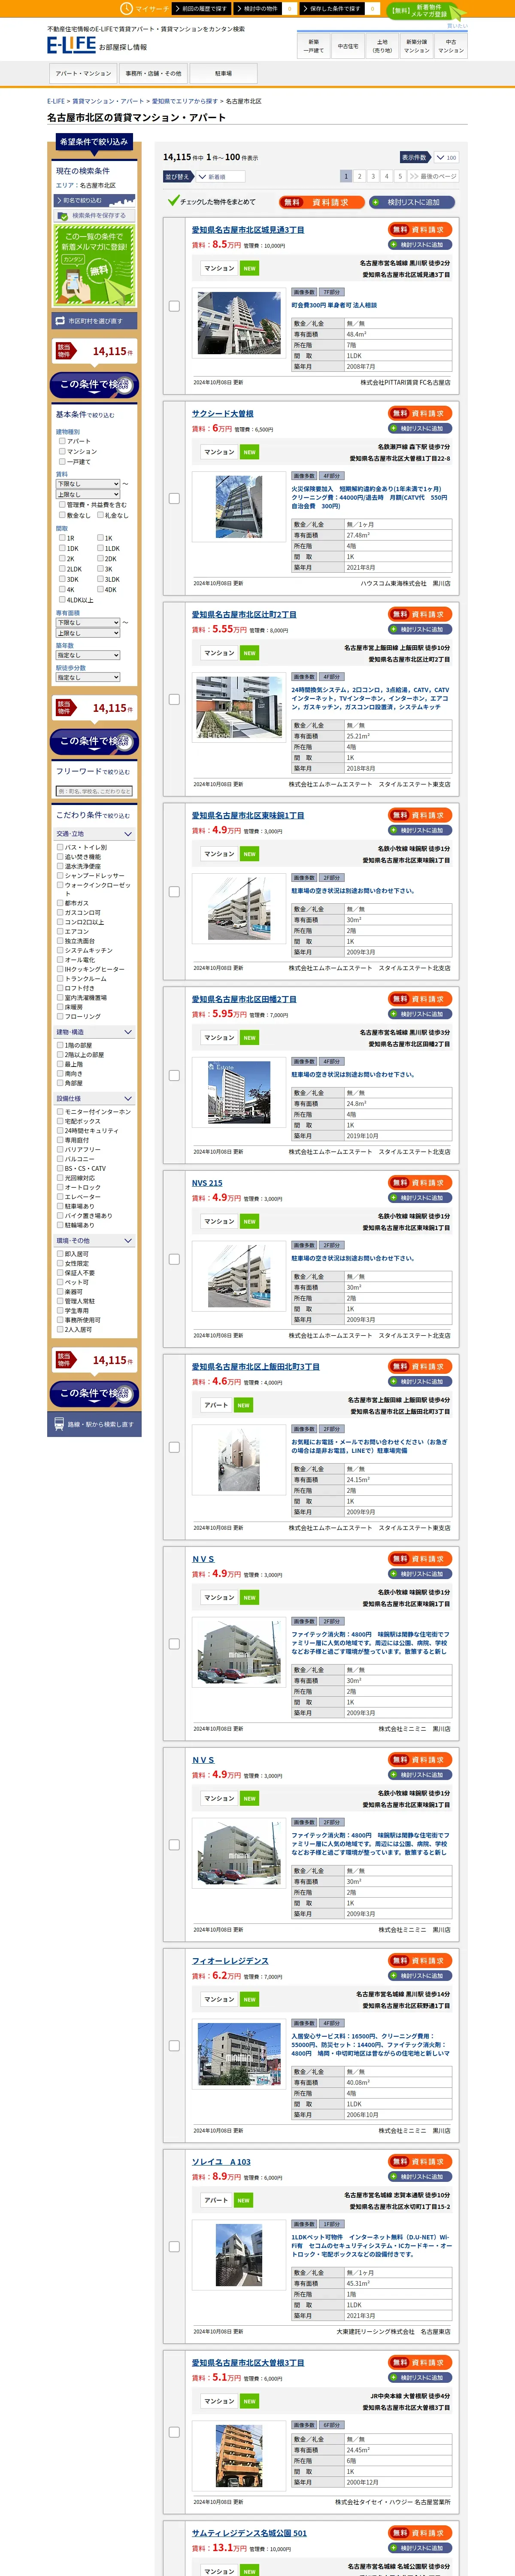This screenshot has width=515, height=2576.
Task: Check the 一戸建て building type filter
Action: [62, 462]
